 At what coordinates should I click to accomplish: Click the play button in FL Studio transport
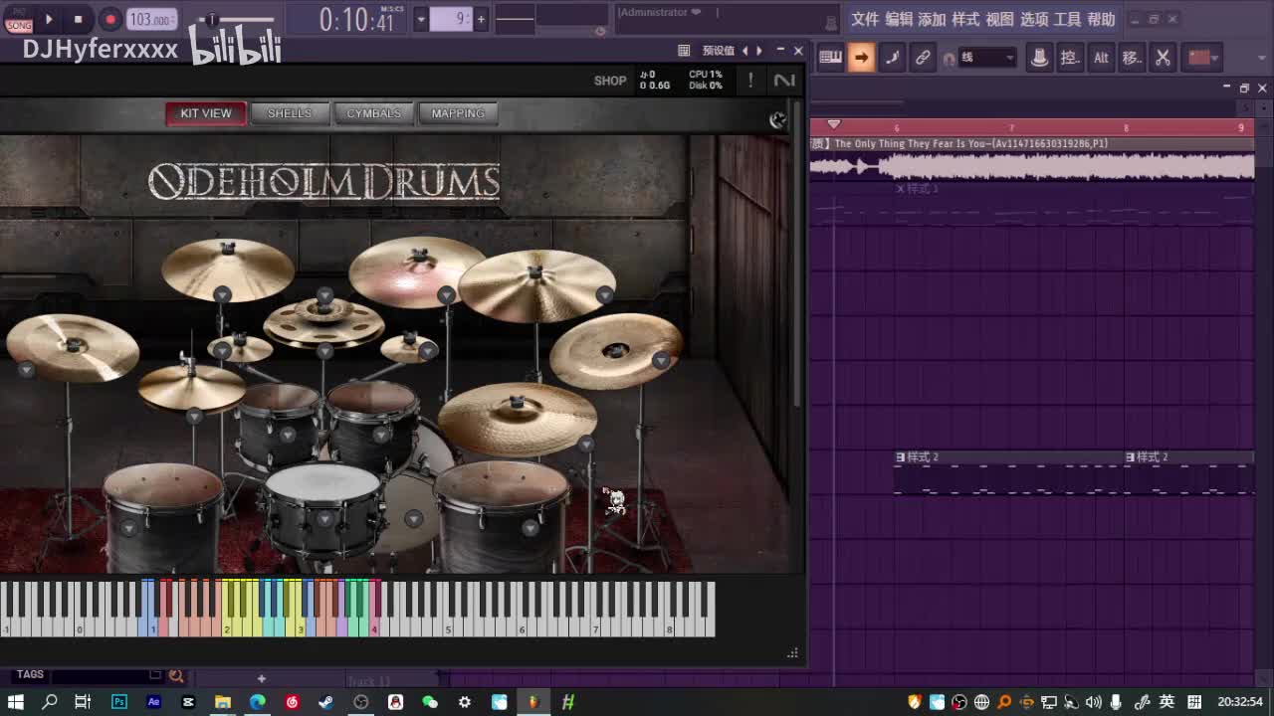pos(48,19)
